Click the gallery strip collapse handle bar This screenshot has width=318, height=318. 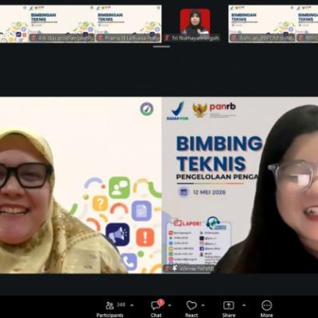point(161,47)
